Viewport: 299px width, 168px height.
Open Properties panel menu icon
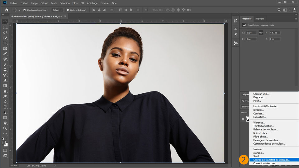click(296, 19)
